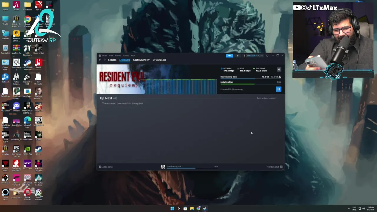The height and width of the screenshot is (212, 377).
Task: Select the Sniper Elite 5 desktop shortcut
Action: [38, 122]
